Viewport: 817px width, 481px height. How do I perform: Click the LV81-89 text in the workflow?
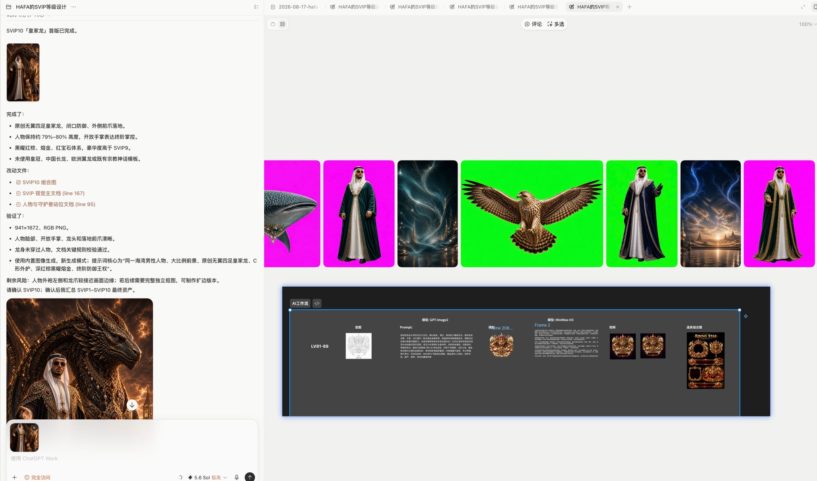(x=319, y=346)
